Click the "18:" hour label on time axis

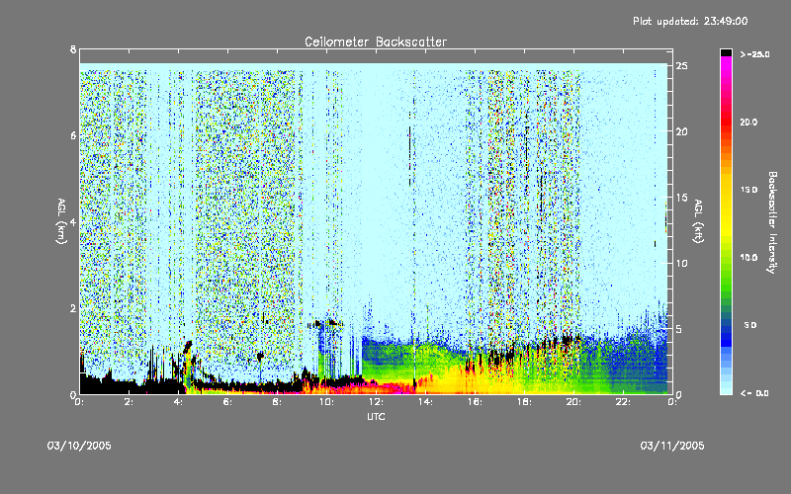(524, 402)
